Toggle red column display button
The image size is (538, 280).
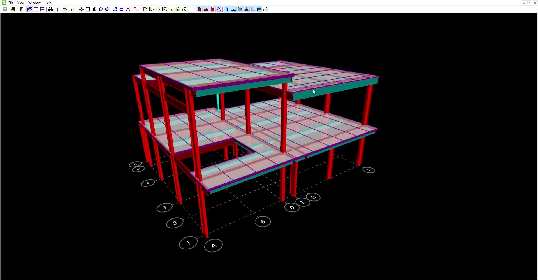tap(200, 10)
